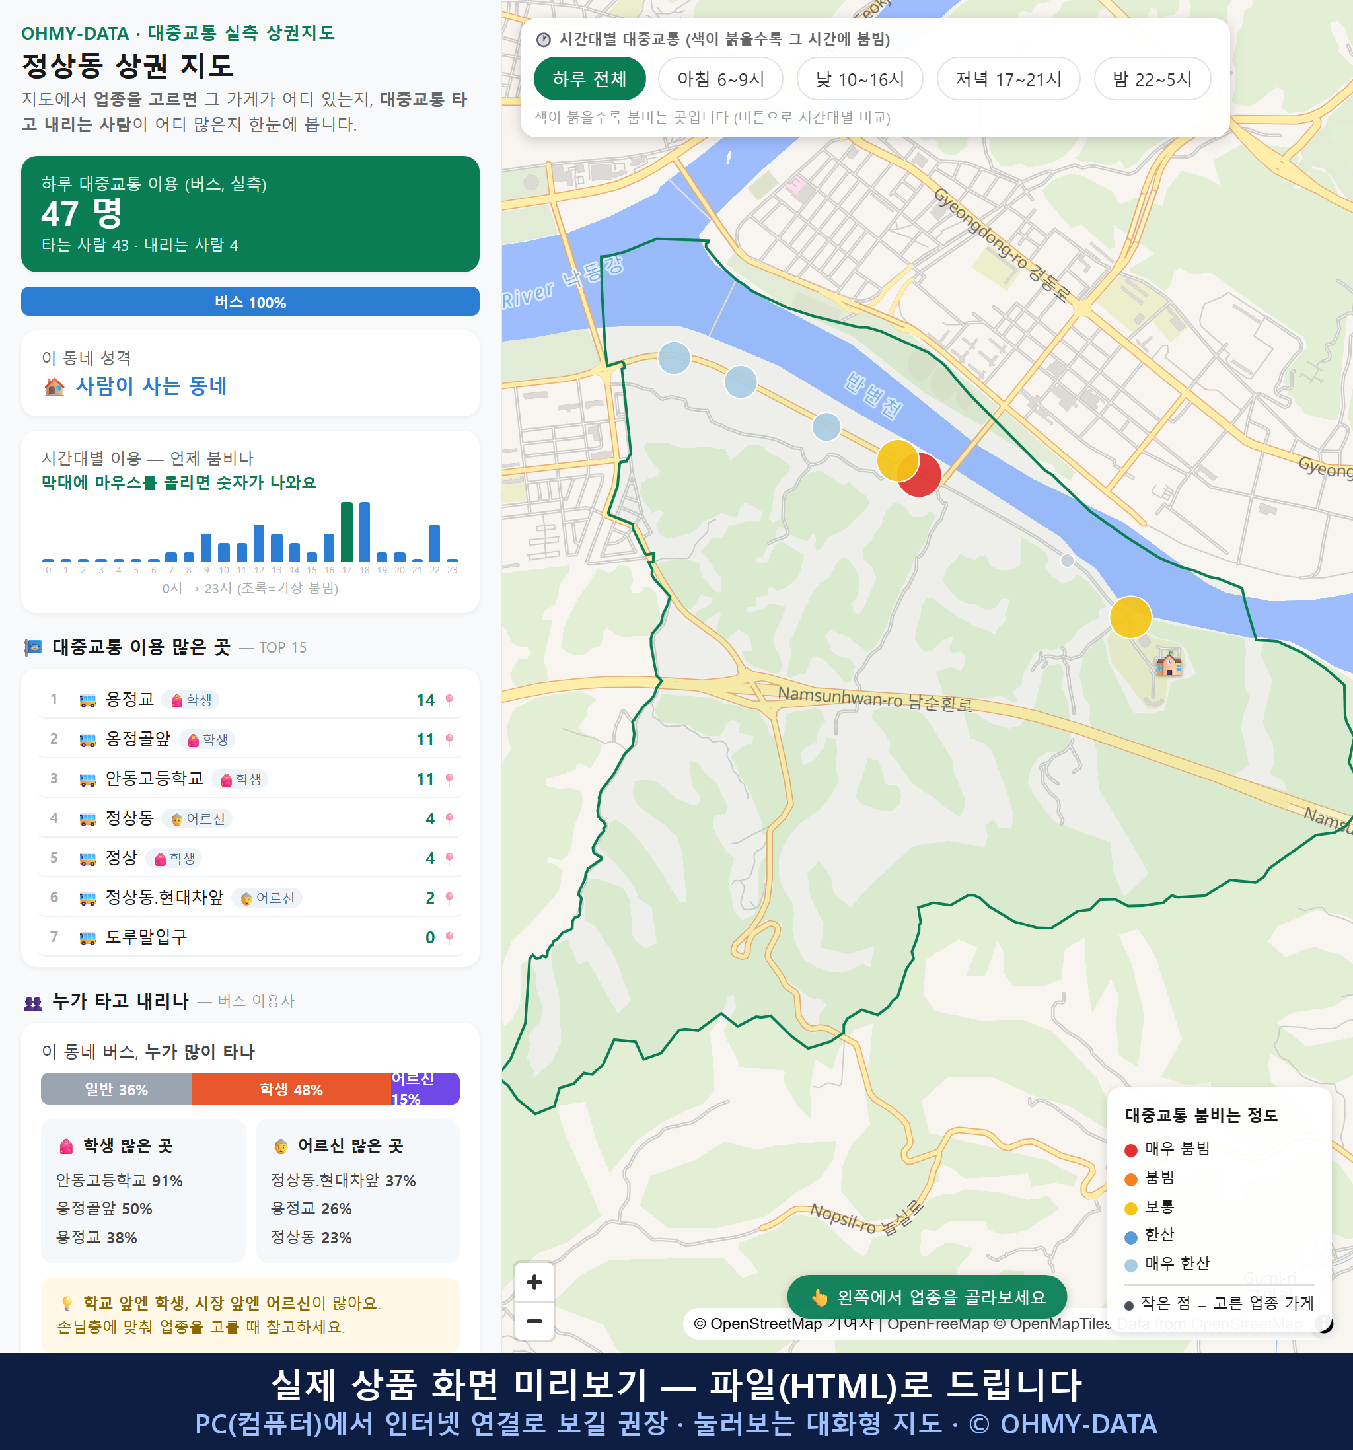Click bus icon in the 용정교 row
The image size is (1353, 1450).
[x=87, y=700]
